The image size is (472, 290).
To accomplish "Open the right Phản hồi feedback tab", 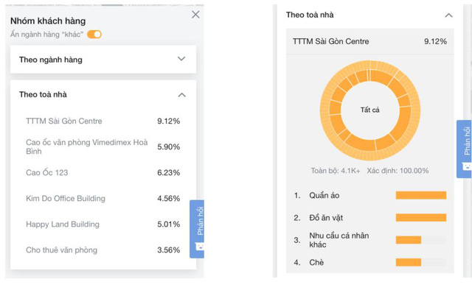I will (465, 149).
